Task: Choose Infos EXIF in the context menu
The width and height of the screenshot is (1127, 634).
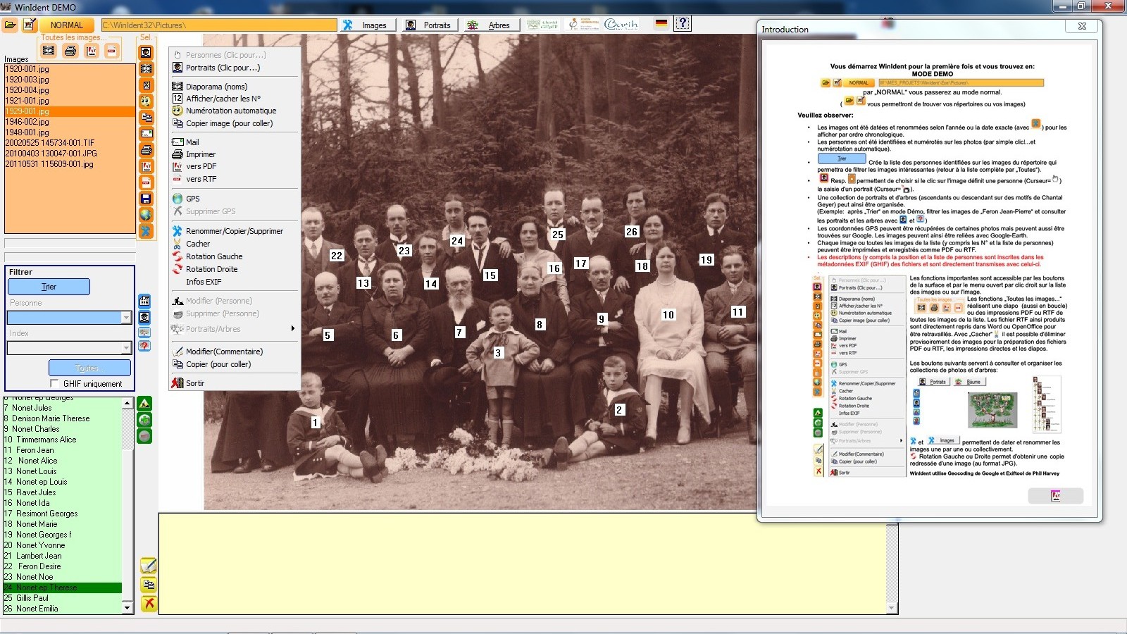Action: point(204,282)
